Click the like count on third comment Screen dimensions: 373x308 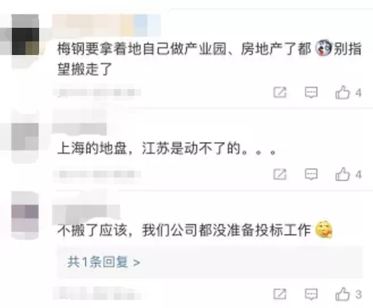pyautogui.click(x=358, y=294)
